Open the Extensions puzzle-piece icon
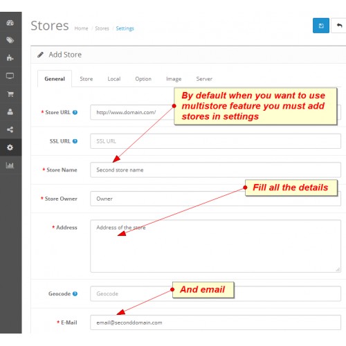Viewport: 346px width, 346px height. click(10, 57)
